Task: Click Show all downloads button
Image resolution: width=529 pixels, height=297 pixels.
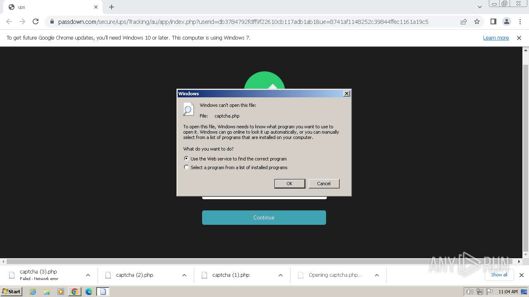Action: click(499, 275)
